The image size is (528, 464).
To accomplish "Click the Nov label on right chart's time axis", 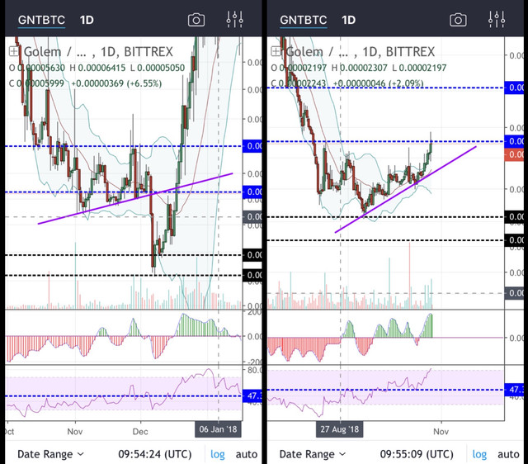I will pos(441,431).
